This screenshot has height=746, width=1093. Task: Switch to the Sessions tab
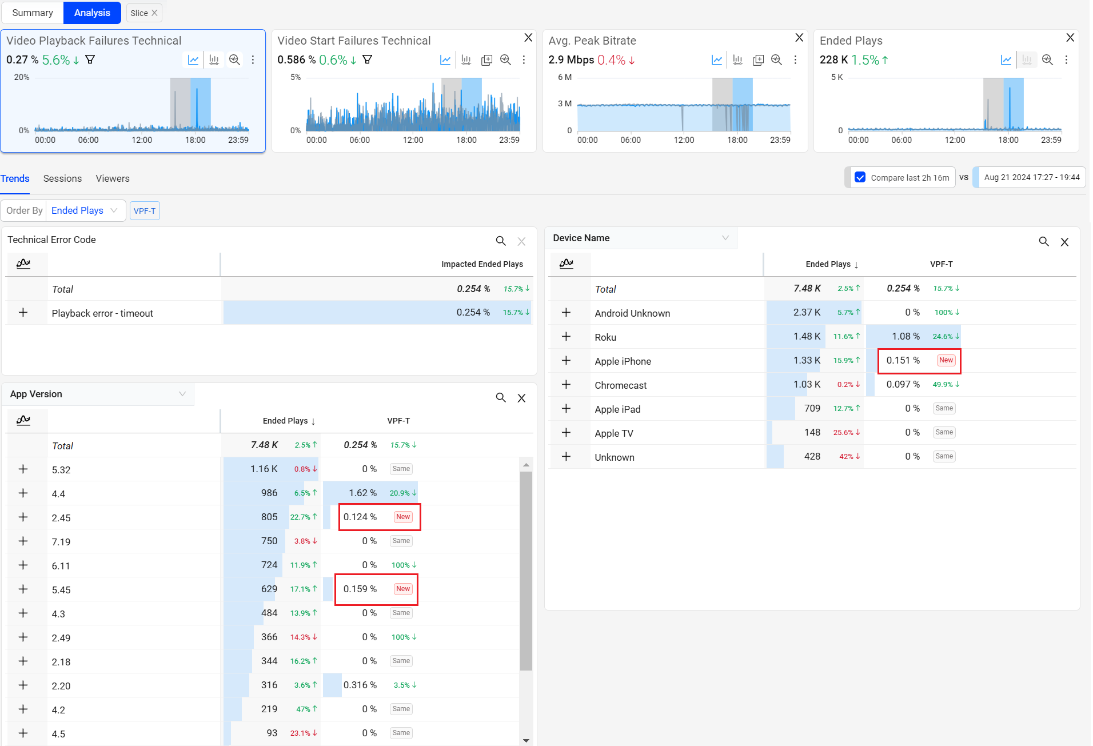pyautogui.click(x=62, y=179)
